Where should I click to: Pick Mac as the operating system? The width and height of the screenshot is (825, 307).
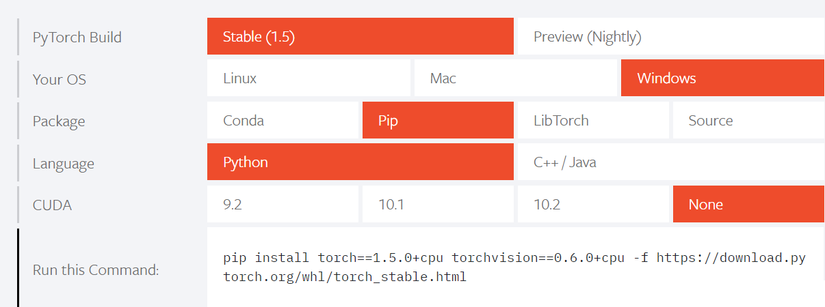pyautogui.click(x=515, y=78)
